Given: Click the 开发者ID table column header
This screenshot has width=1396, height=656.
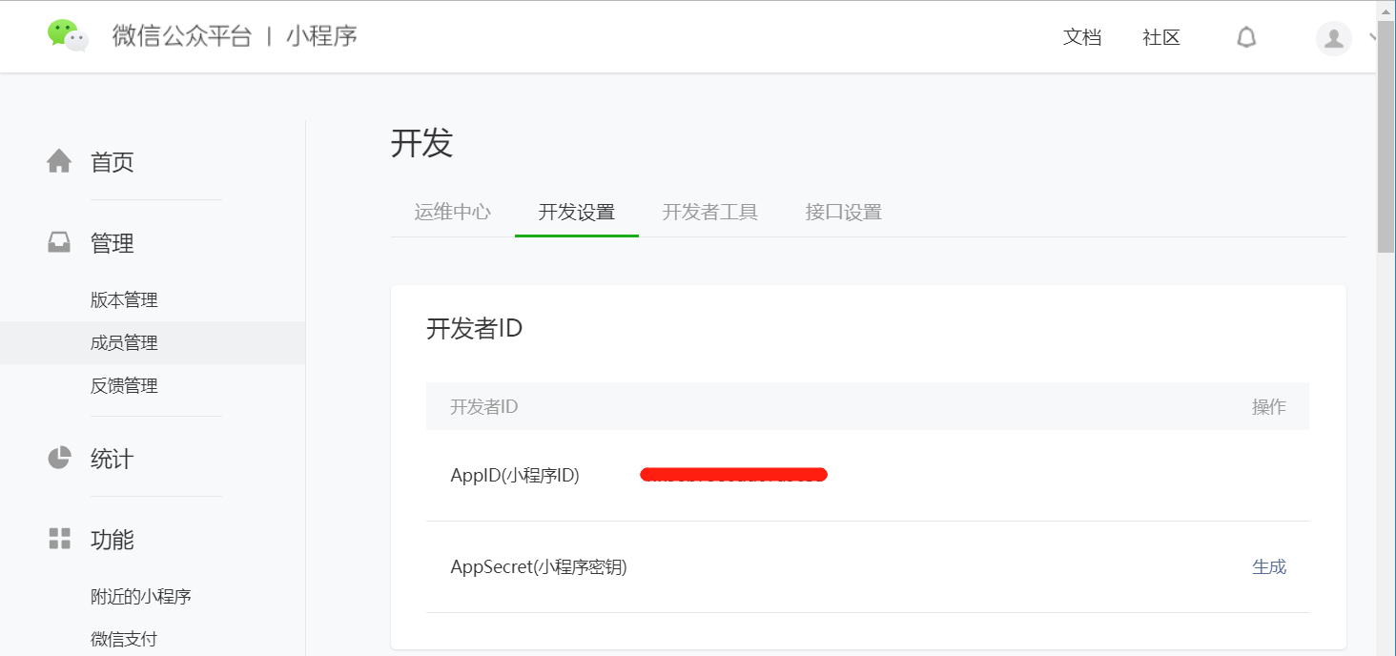Looking at the screenshot, I should [484, 407].
